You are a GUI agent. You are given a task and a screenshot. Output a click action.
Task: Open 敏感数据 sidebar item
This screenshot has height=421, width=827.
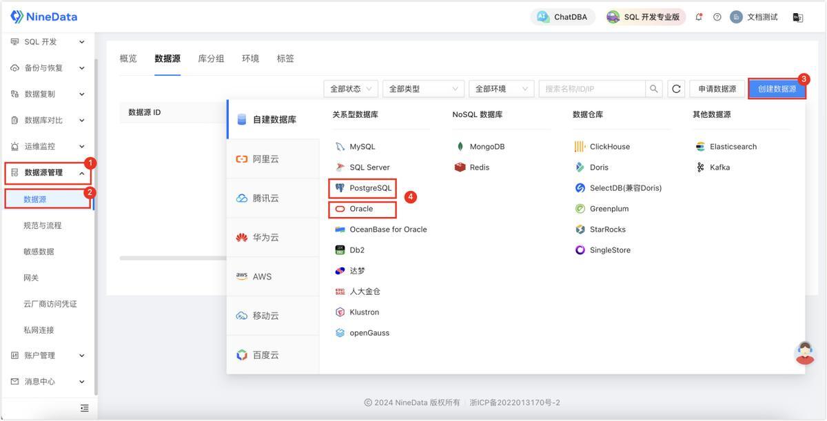click(x=39, y=251)
